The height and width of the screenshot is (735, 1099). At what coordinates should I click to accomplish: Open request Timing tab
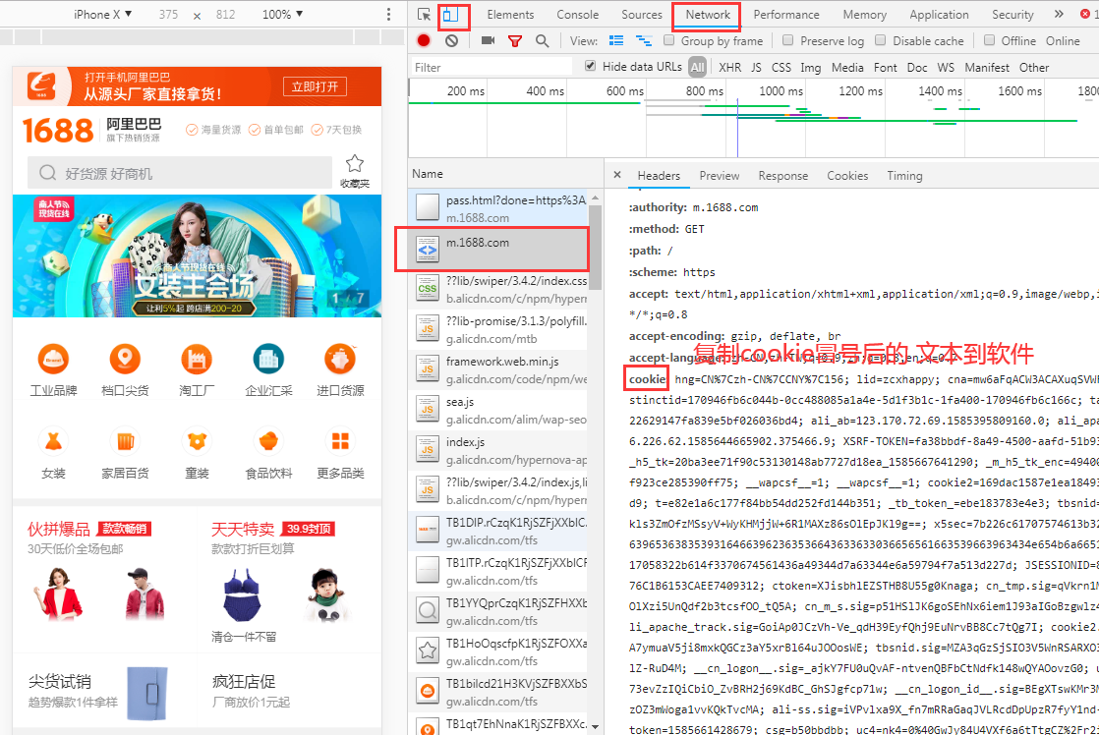tap(904, 175)
